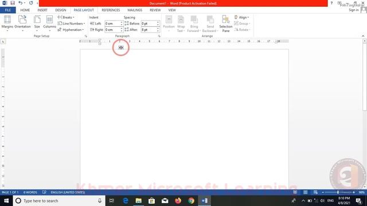Click the vertical scrollbar up arrow
367x206 pixels.
coord(365,41)
